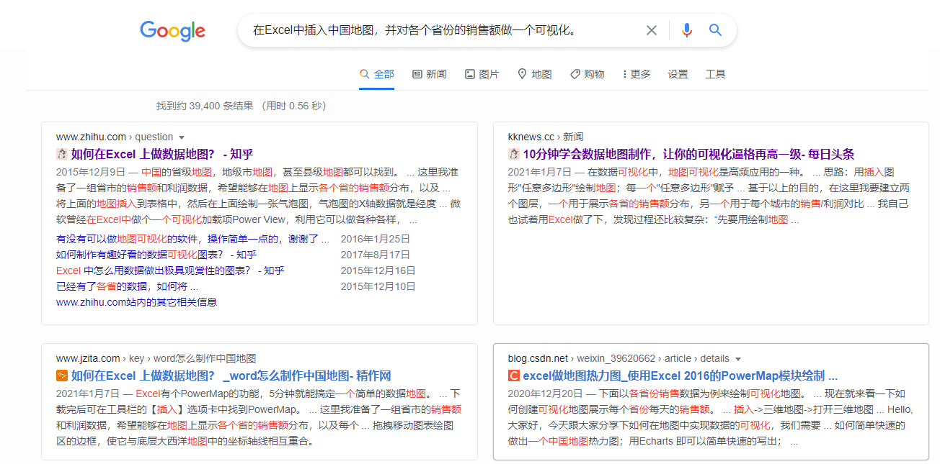Select the 全部 search tab
This screenshot has width=940, height=464.
[x=377, y=74]
